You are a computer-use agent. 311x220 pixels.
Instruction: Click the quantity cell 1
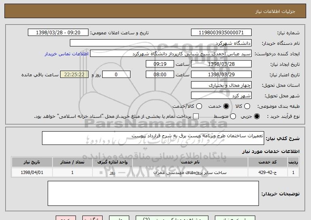point(72,172)
